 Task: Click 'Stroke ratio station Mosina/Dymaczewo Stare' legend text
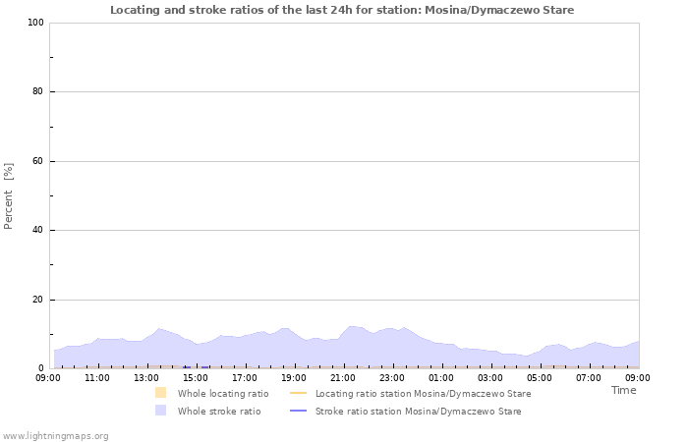[x=418, y=411]
